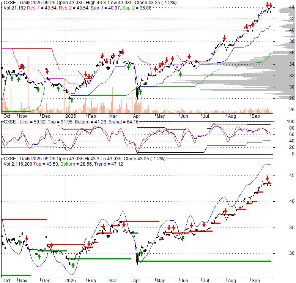Click the red sell arrow at September high, bottom chart
The image size is (296, 283).
[267, 178]
